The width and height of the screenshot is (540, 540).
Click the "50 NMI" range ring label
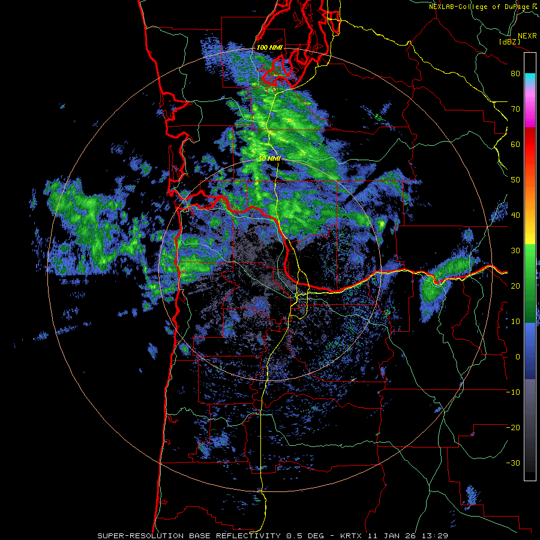(269, 159)
